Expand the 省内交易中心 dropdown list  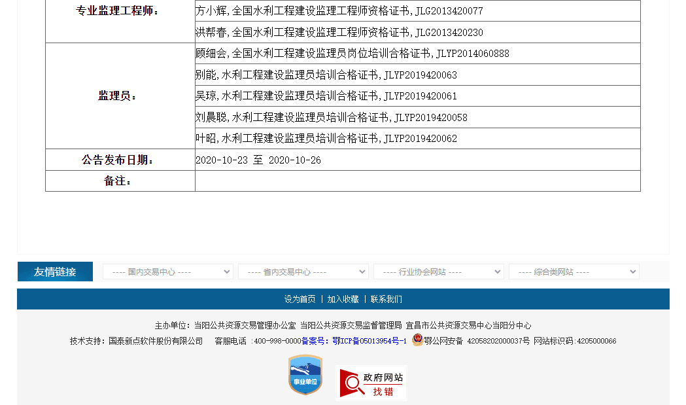click(303, 272)
